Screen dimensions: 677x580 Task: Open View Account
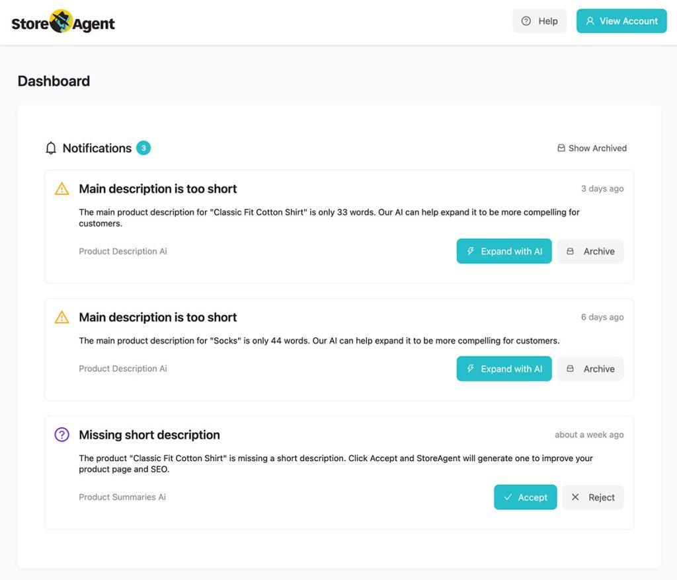point(621,20)
